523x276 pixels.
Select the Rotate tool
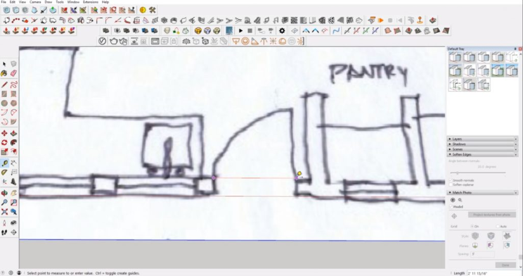point(4,142)
